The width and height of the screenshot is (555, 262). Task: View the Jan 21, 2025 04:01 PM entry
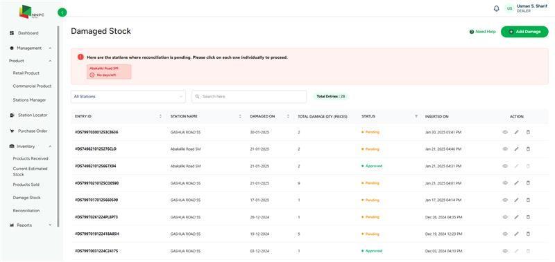click(x=505, y=183)
